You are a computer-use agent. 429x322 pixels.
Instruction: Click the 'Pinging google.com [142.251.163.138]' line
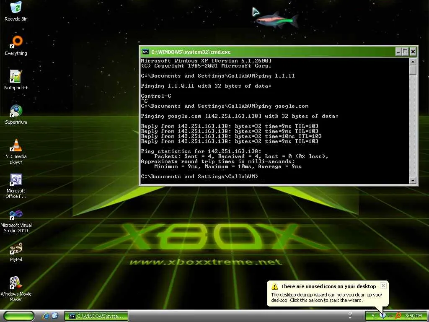[240, 116]
